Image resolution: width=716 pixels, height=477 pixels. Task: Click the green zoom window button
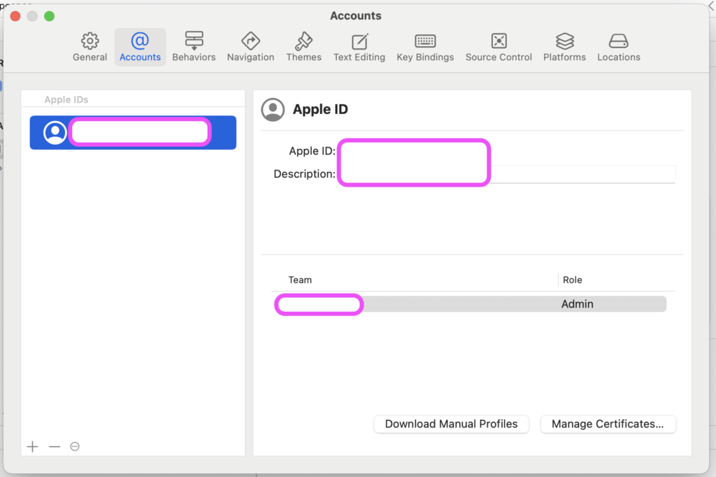point(50,17)
